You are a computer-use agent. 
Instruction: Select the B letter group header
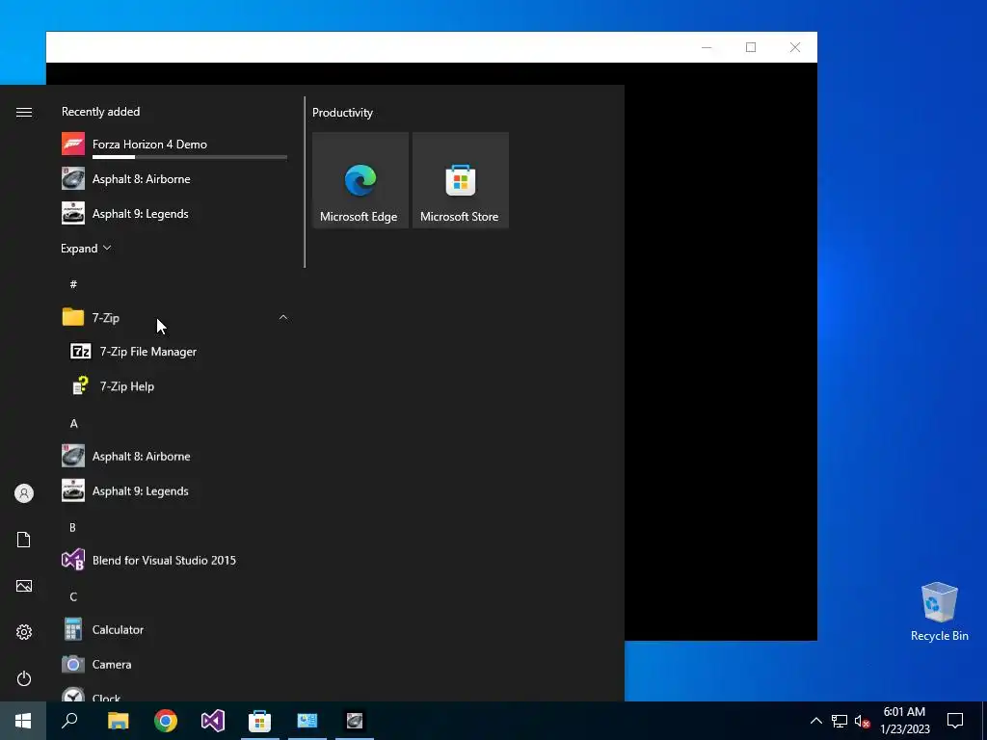click(x=73, y=527)
